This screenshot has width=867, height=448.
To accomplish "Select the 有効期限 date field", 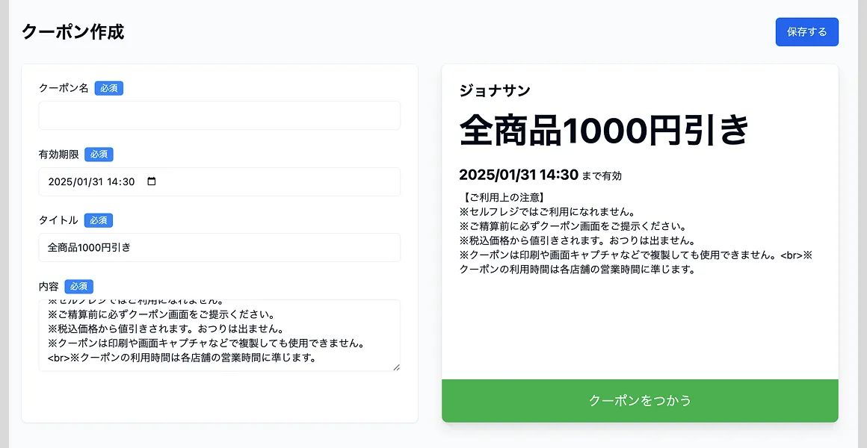I will click(x=90, y=181).
